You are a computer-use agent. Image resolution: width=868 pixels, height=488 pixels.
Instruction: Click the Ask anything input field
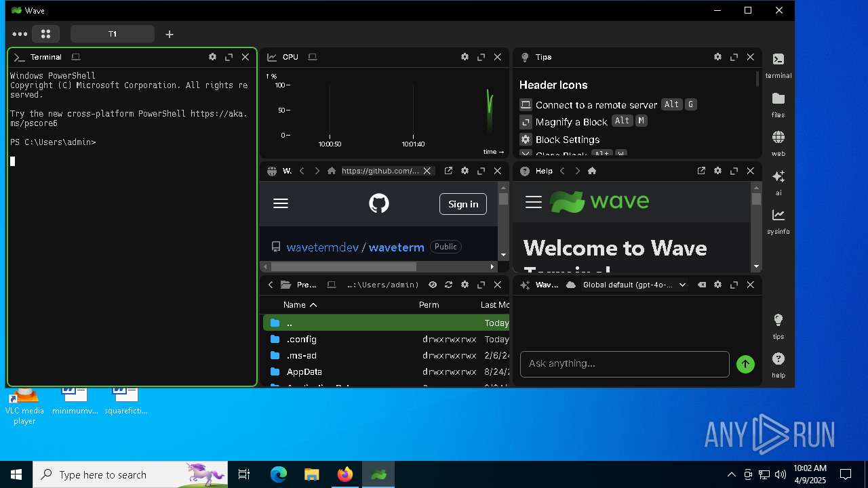625,364
